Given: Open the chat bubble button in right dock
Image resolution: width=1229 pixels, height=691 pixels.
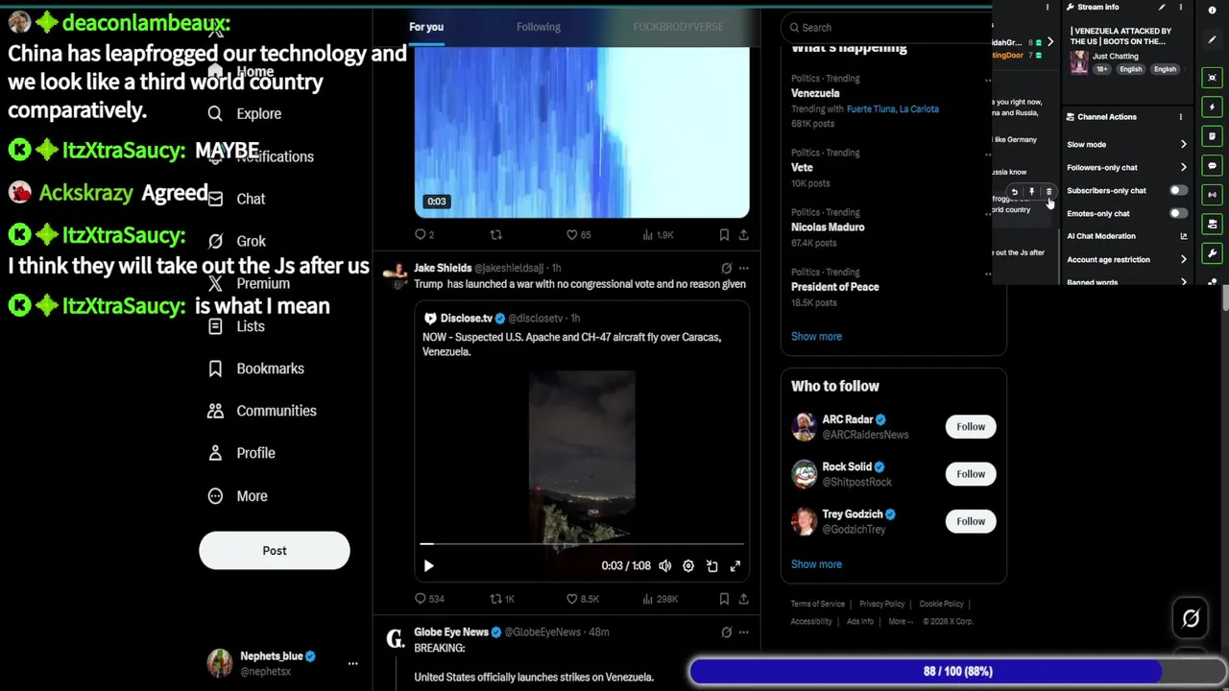Looking at the screenshot, I should [1212, 166].
